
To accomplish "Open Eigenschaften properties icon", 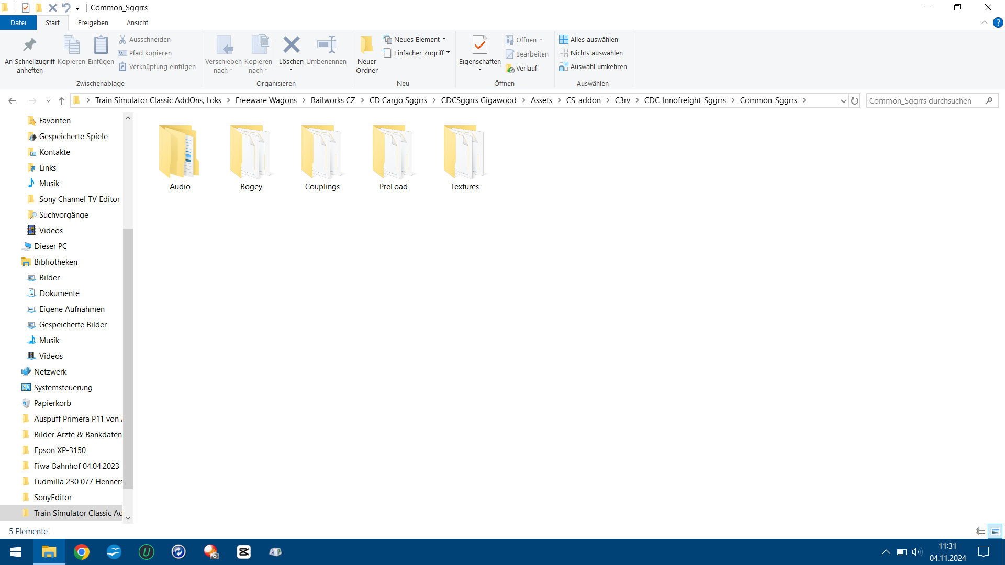I will click(x=479, y=46).
